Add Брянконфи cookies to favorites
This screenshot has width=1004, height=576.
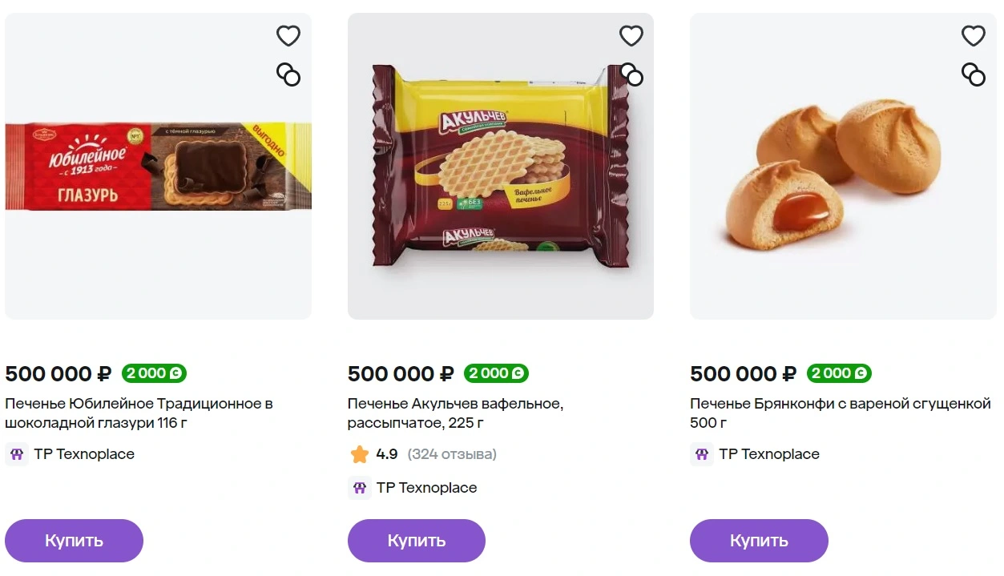(x=974, y=35)
